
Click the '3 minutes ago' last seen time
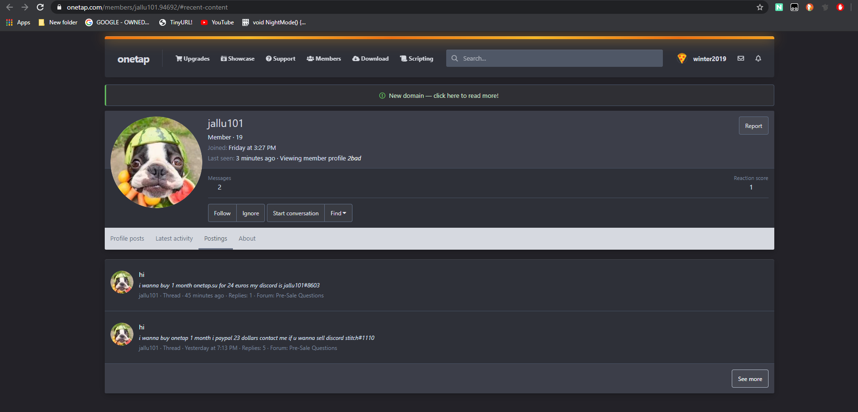(255, 158)
